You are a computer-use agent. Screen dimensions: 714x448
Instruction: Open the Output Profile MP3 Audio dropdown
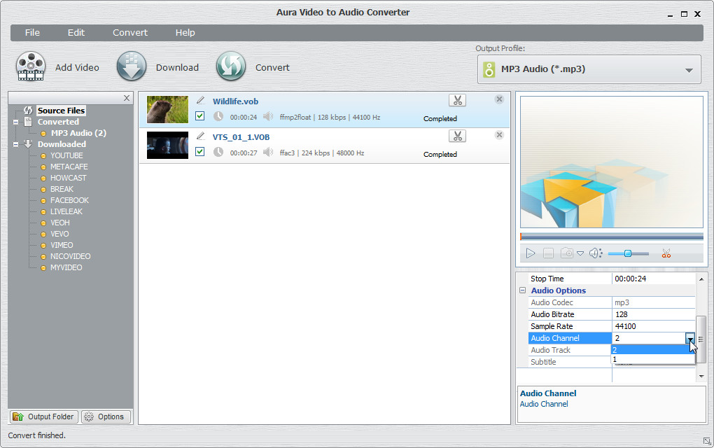point(589,69)
